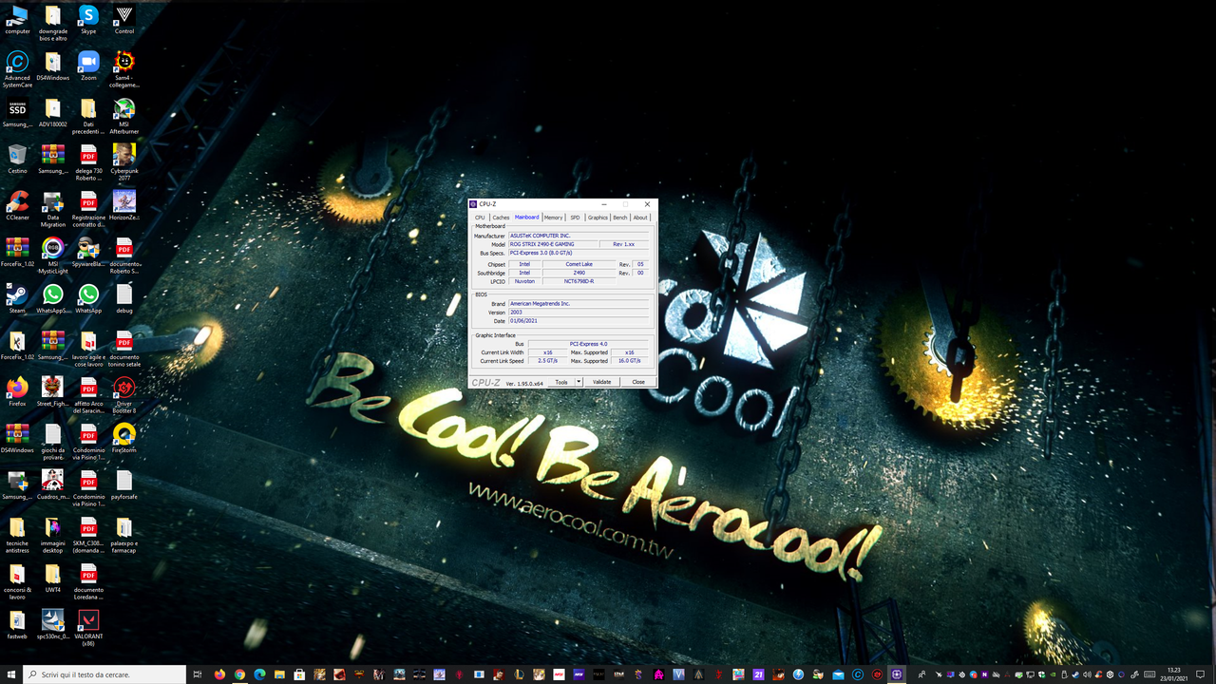
Task: Launch the Zoom desktop shortcut
Action: [x=88, y=66]
